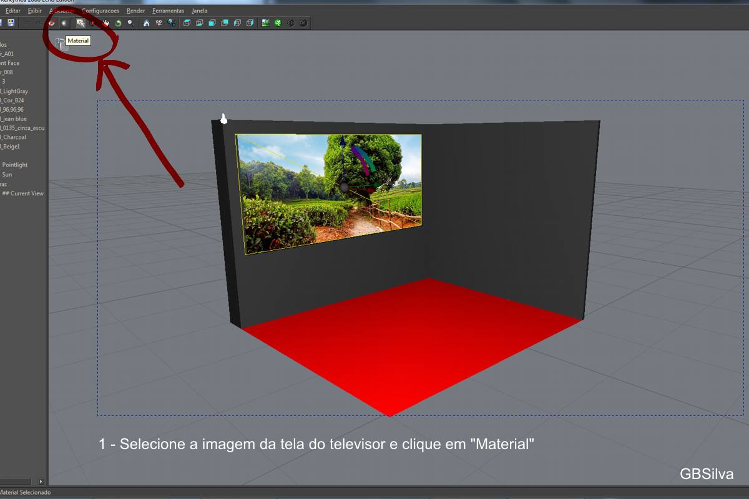Screen dimensions: 749x499
Task: Select the Front Face item in tree
Action: tap(9, 63)
